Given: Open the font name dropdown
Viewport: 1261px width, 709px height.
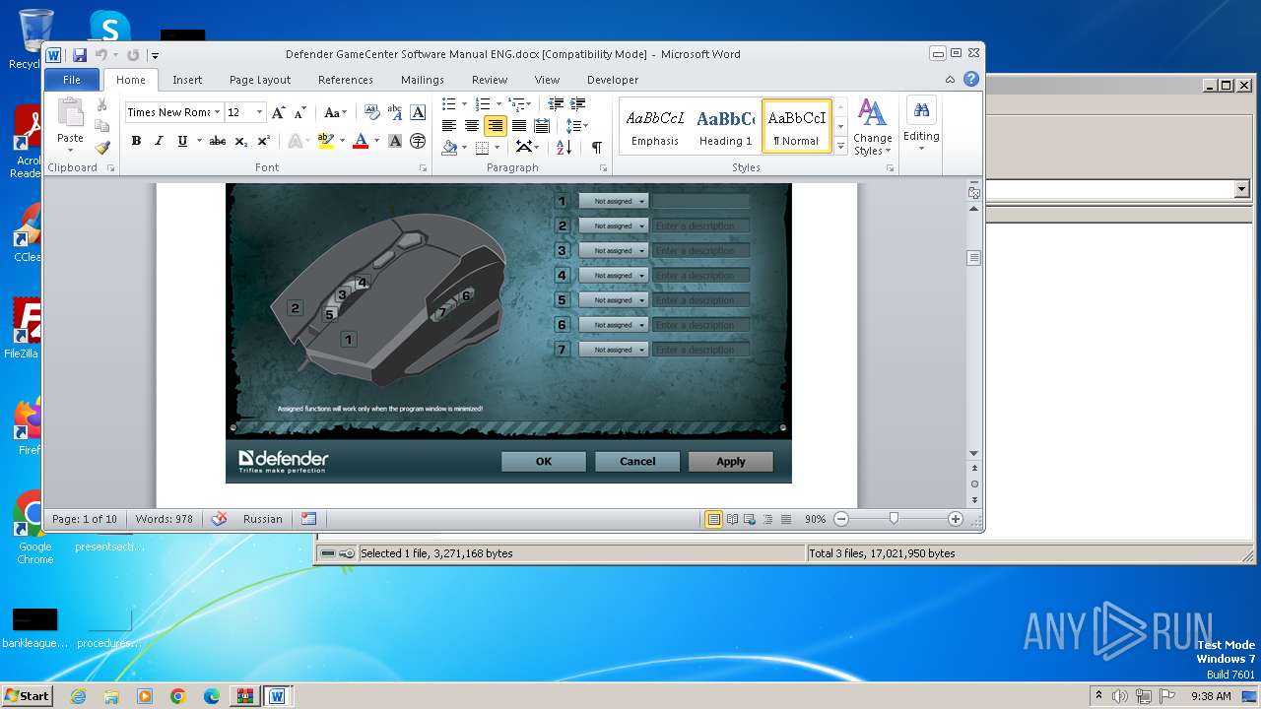Looking at the screenshot, I should (217, 112).
